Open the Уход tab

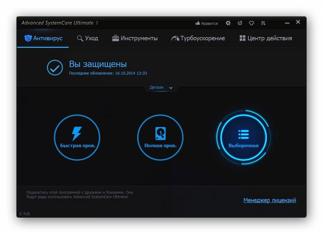coord(88,38)
